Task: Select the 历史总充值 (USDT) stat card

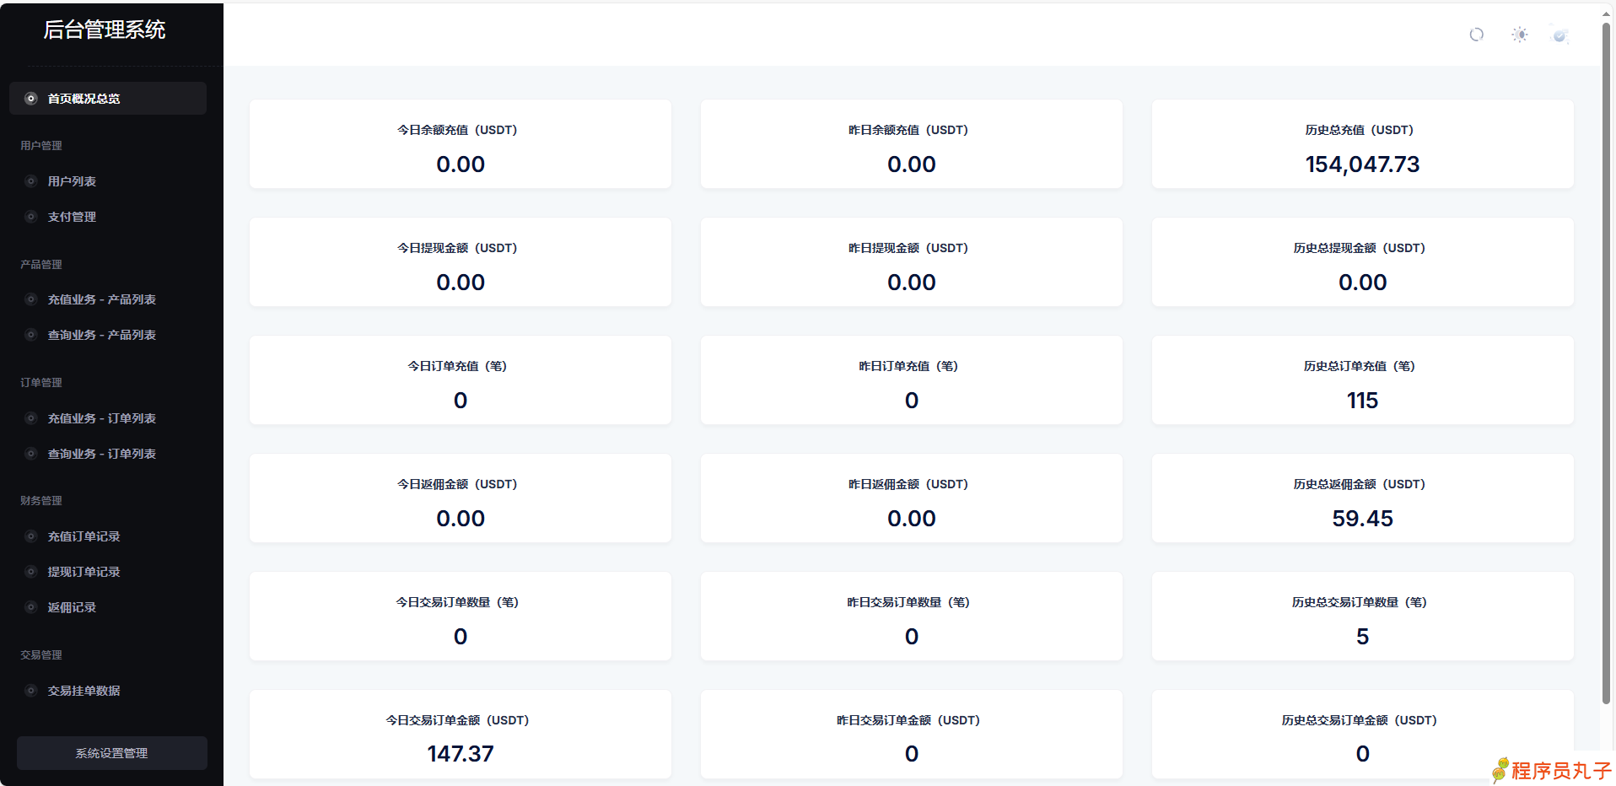Action: click(x=1362, y=144)
